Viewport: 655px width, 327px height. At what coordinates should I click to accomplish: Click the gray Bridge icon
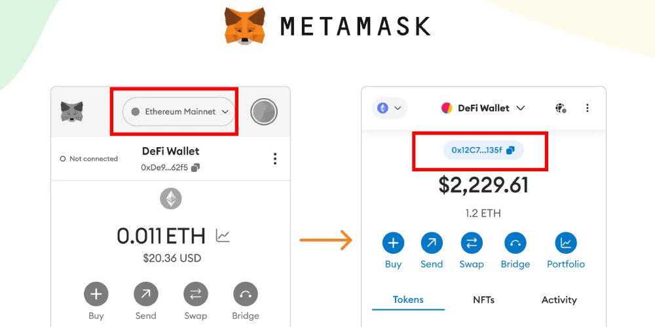point(245,294)
